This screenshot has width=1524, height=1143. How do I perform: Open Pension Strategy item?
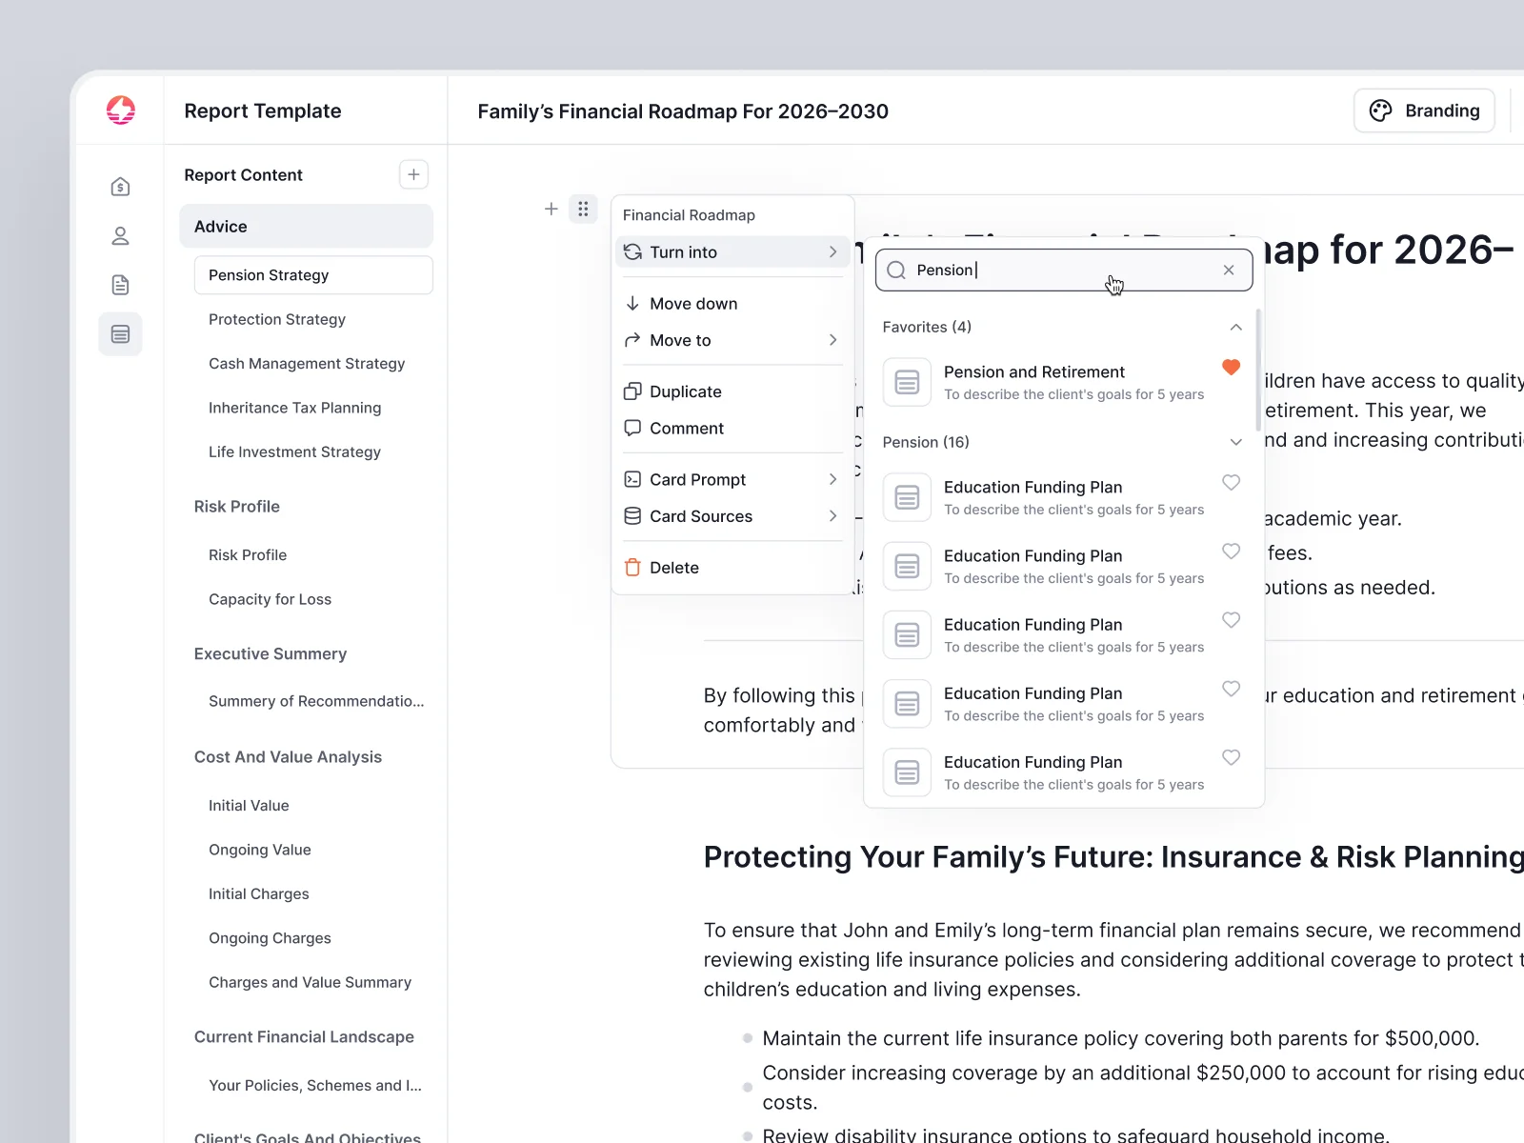coord(313,275)
